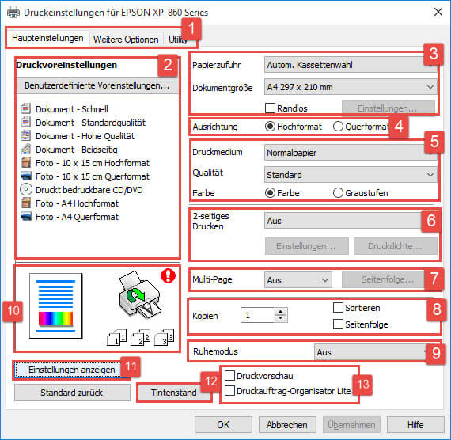The width and height of the screenshot is (451, 440).
Task: Open the Papierzufuhr dropdown
Action: tap(351, 65)
